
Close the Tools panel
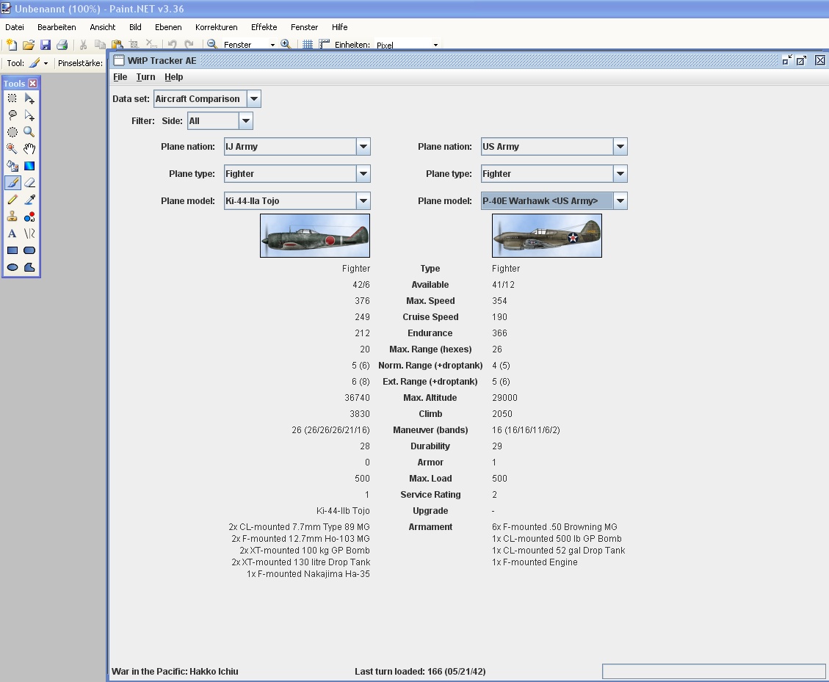[33, 84]
